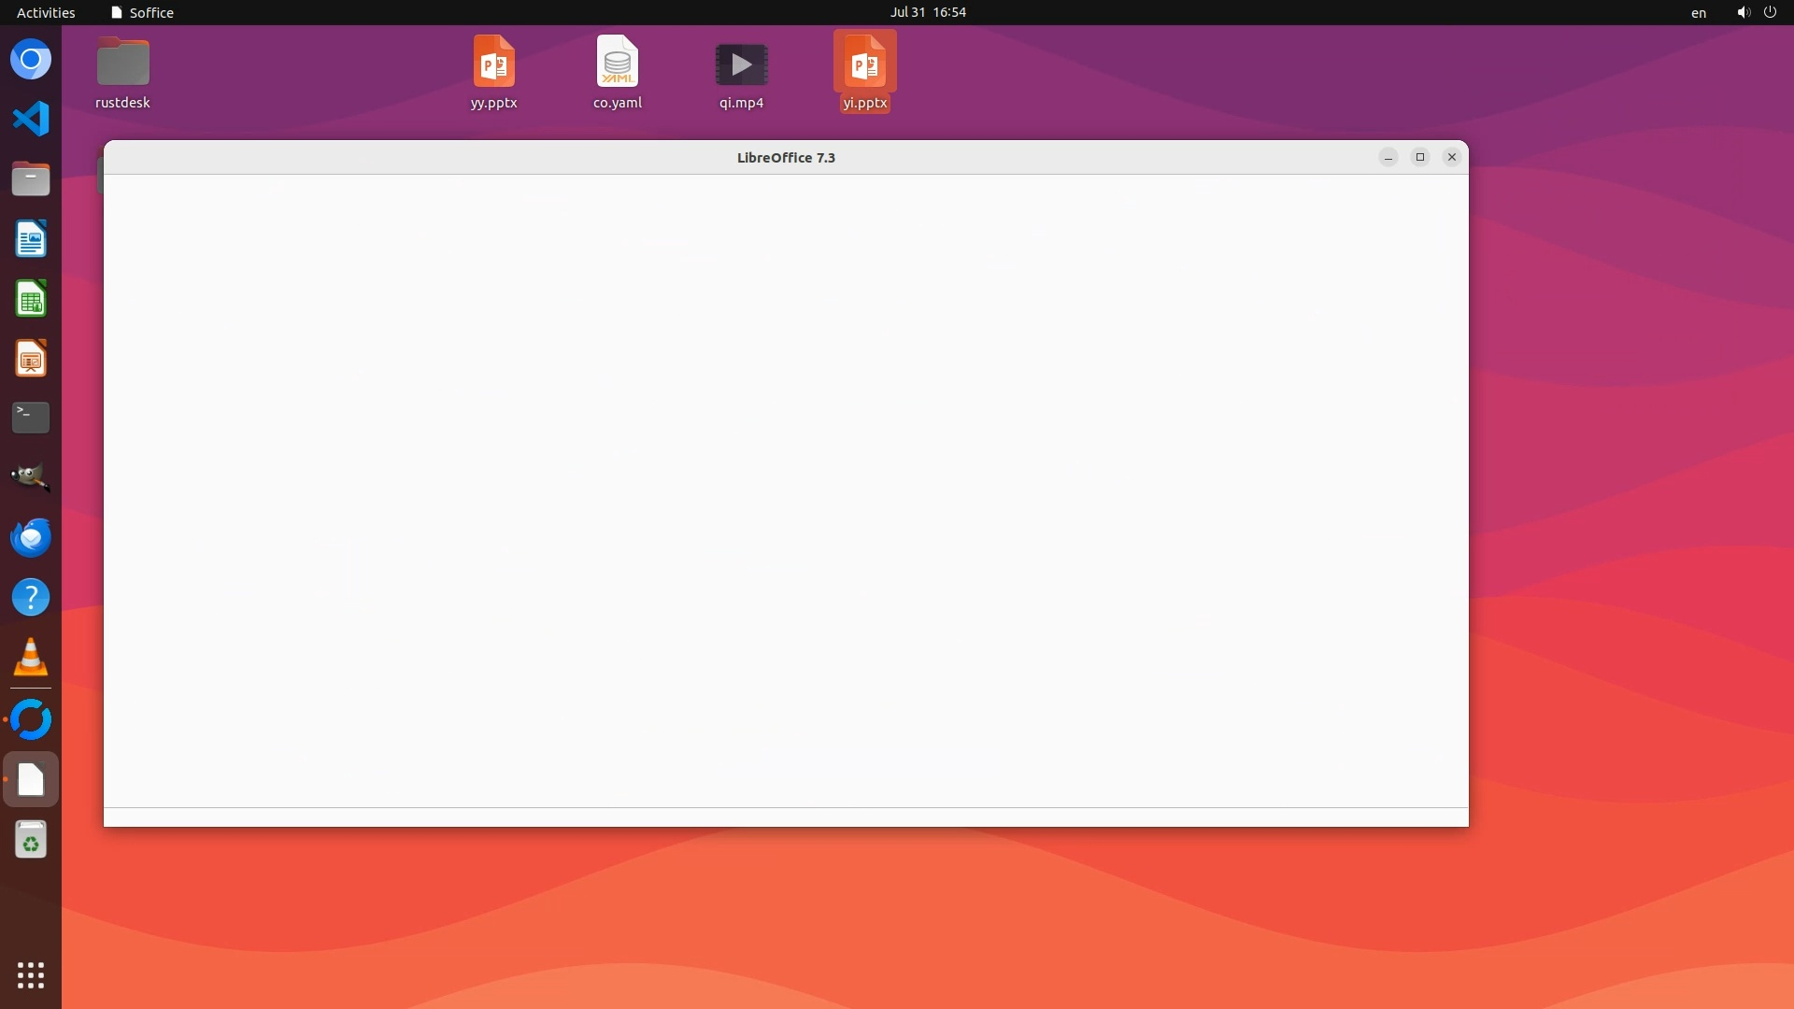Launch LibreOffice Impress from the dock
The width and height of the screenshot is (1794, 1009).
coord(31,359)
